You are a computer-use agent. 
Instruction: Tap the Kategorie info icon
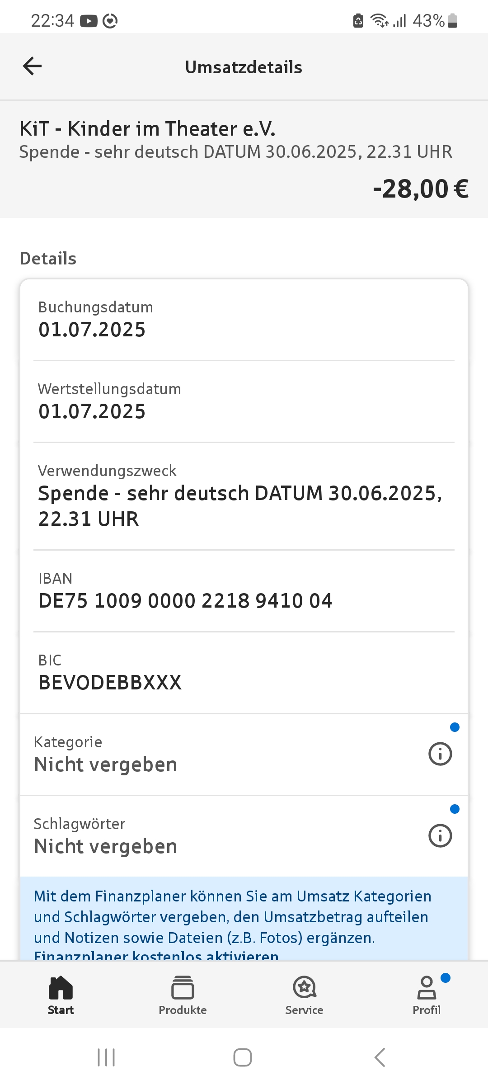pos(440,754)
